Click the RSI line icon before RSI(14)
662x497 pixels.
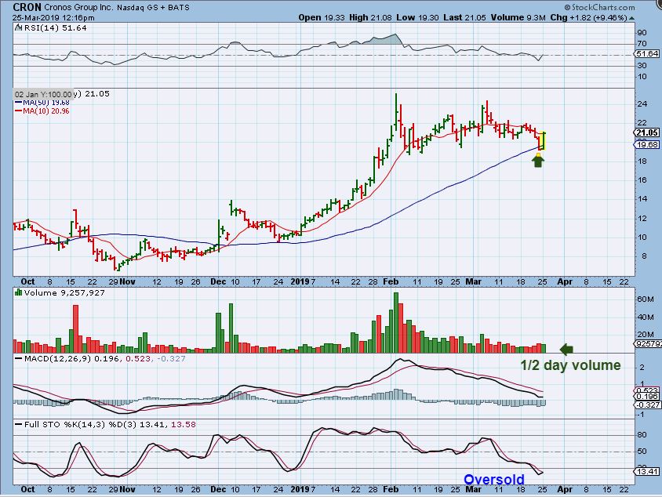[x=18, y=28]
